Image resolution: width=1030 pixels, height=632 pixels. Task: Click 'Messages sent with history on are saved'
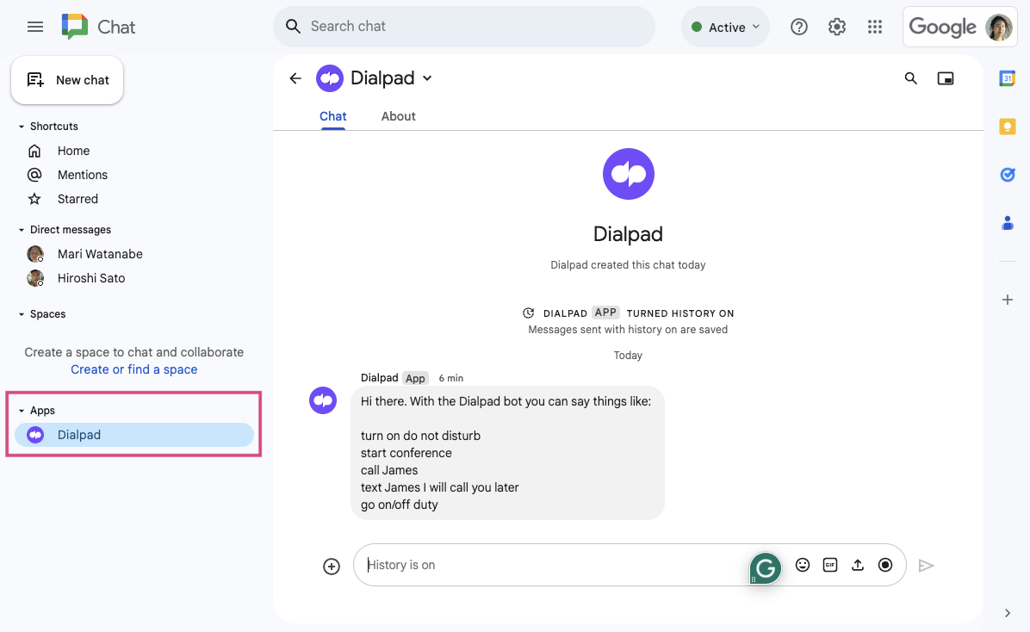628,330
